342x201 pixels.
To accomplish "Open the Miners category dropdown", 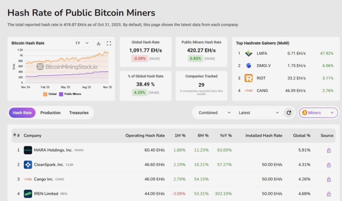I will [x=318, y=113].
